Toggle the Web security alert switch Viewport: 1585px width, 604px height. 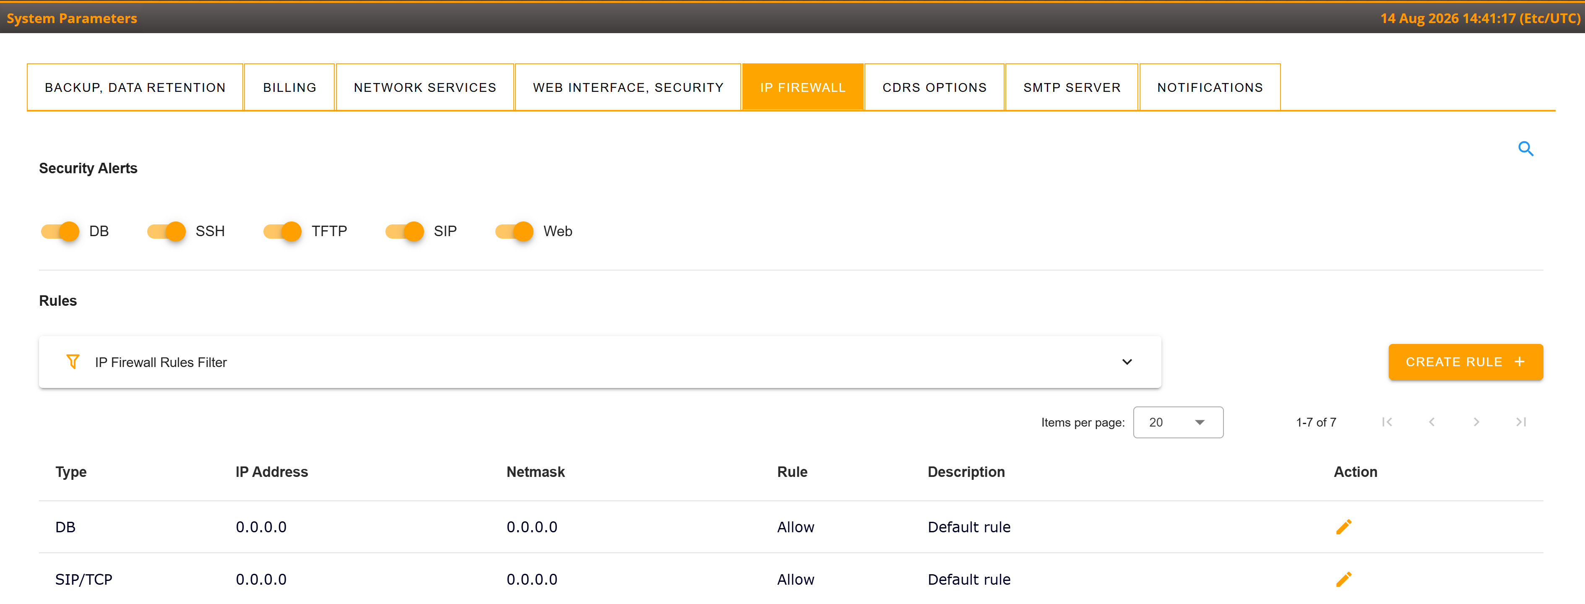pyautogui.click(x=514, y=231)
